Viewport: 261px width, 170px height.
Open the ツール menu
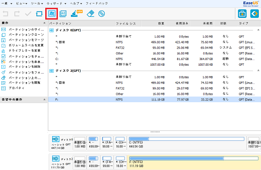tap(37, 3)
